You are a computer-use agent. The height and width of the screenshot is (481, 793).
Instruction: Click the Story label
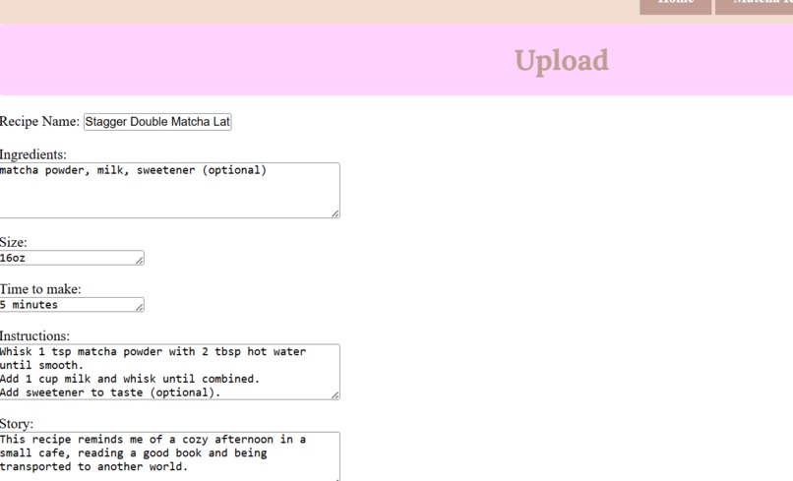(x=17, y=424)
